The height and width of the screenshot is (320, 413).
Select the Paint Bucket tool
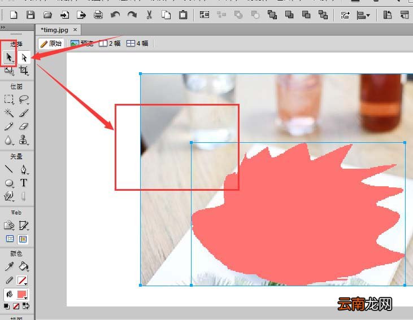coord(24,266)
